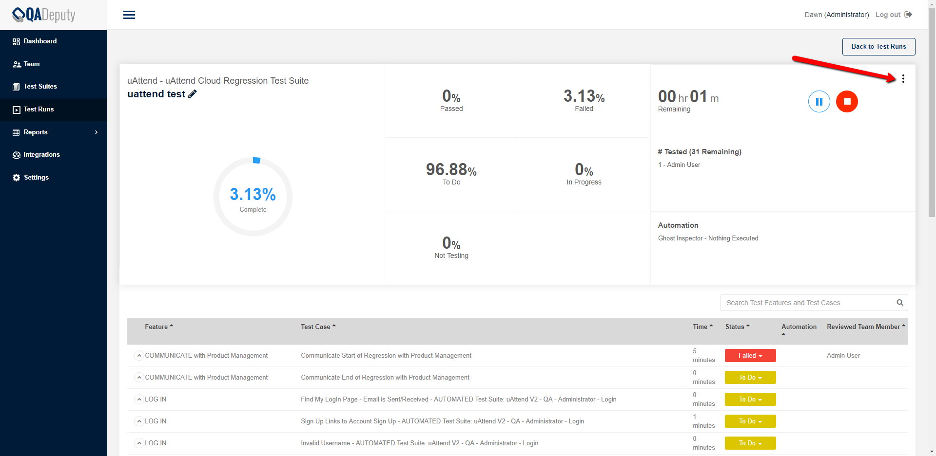The width and height of the screenshot is (936, 456).
Task: Click uAttend Cloud Regression Test Suite heading
Action: [x=218, y=81]
